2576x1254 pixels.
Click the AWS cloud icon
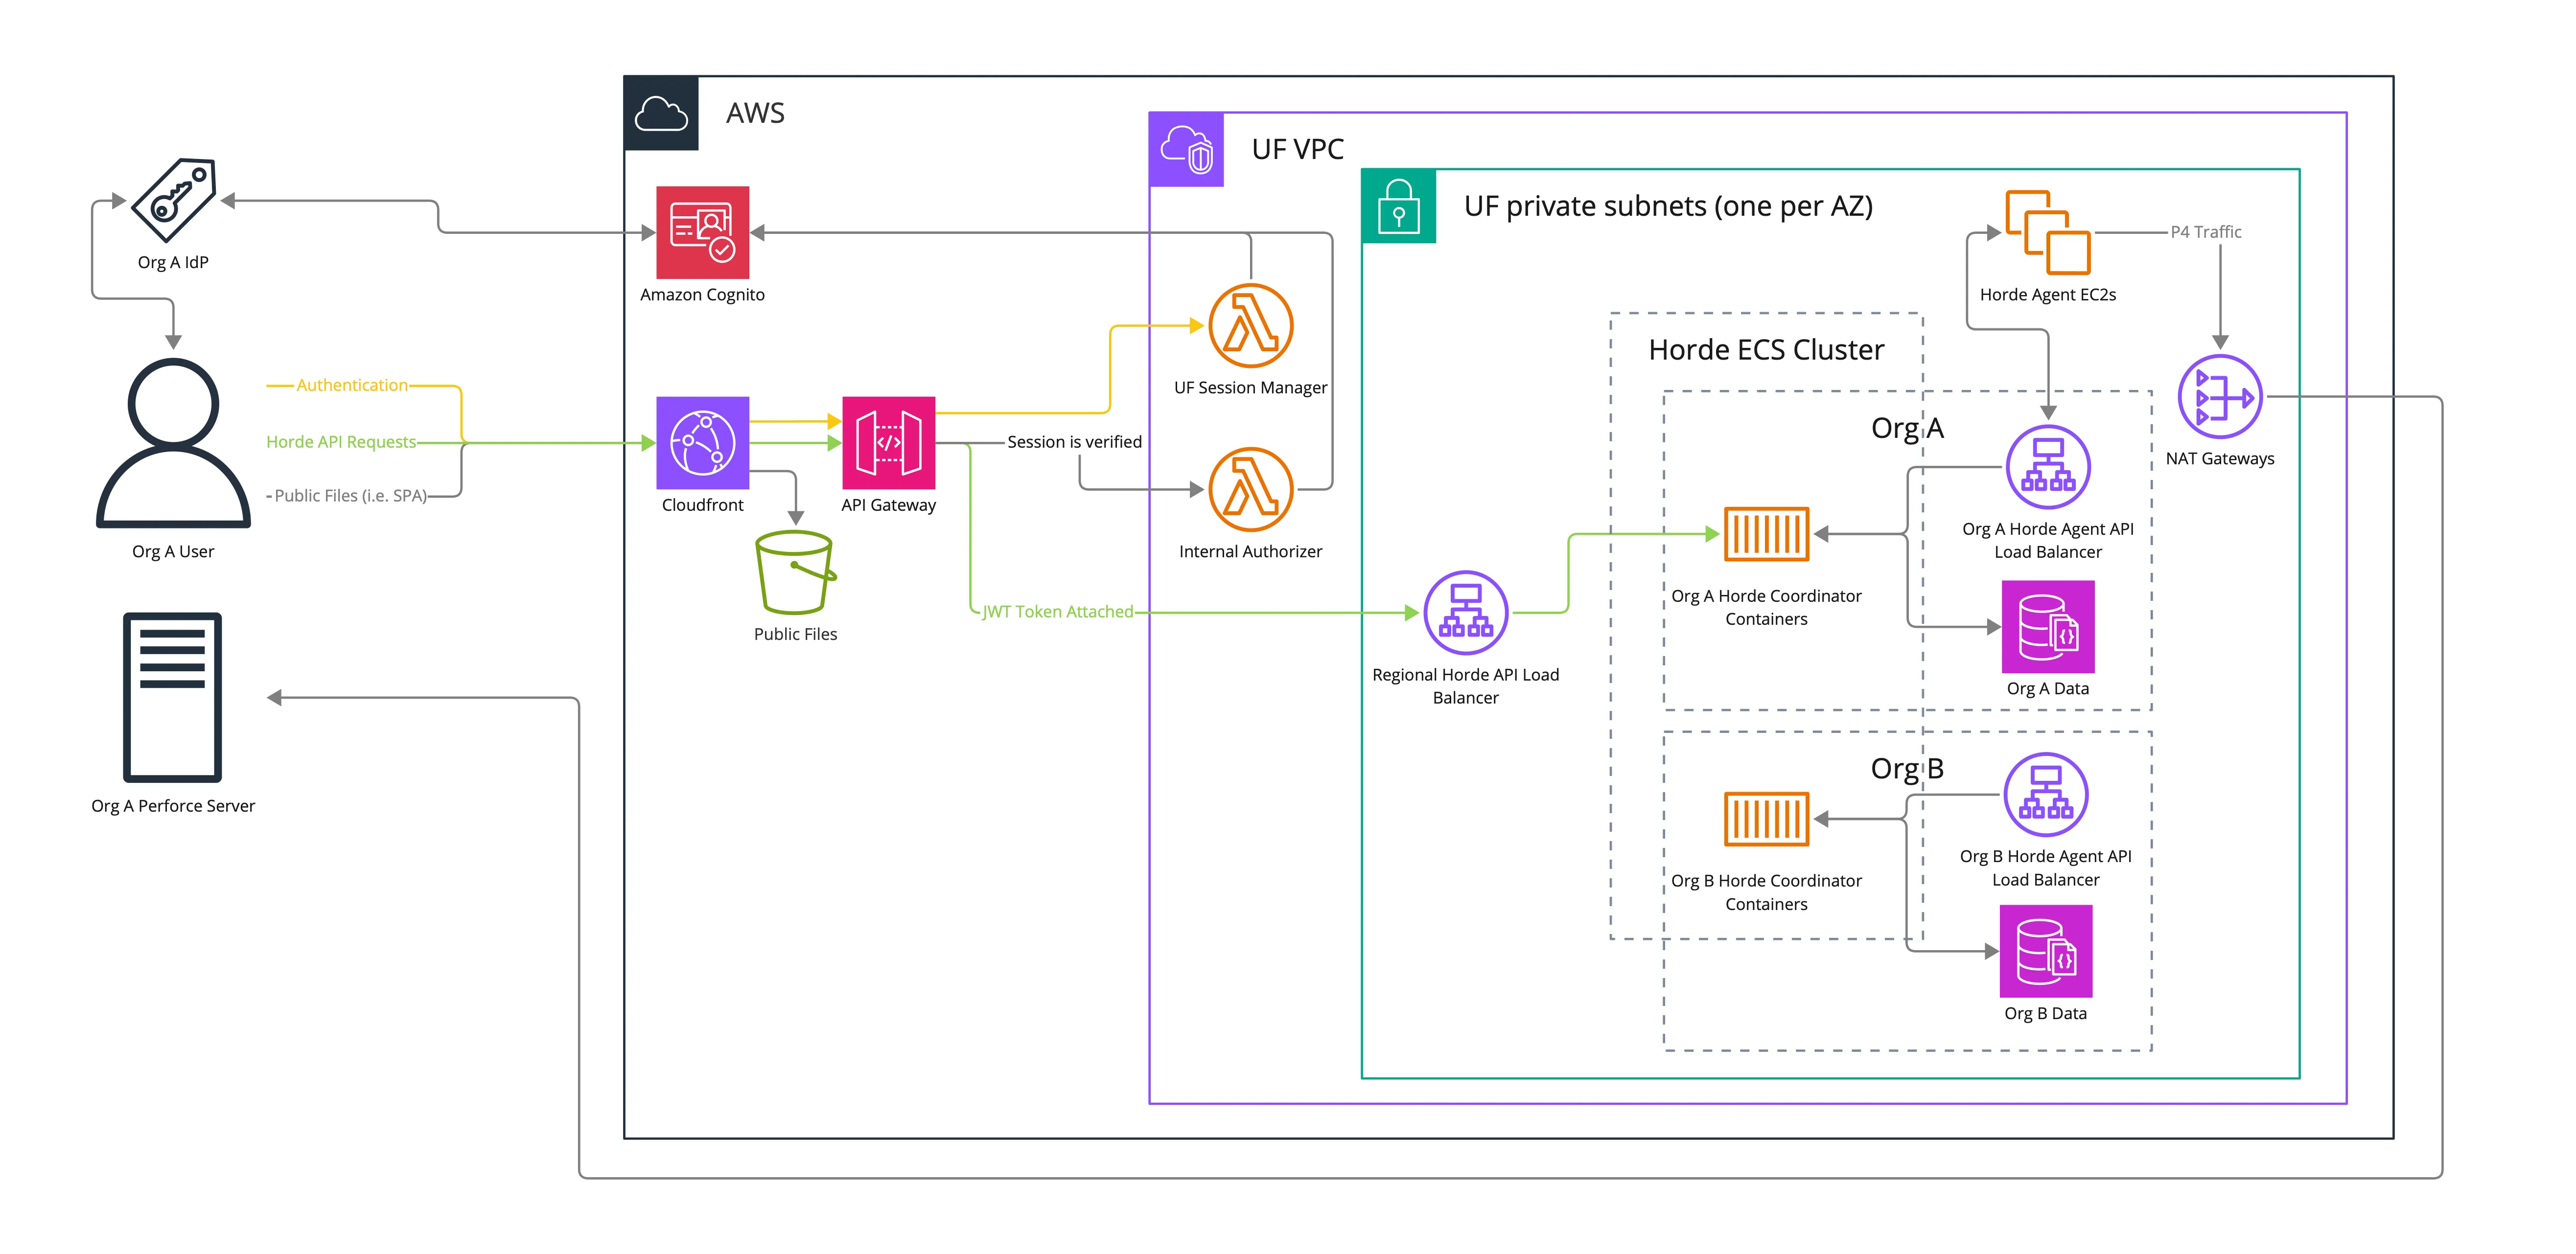click(x=661, y=113)
